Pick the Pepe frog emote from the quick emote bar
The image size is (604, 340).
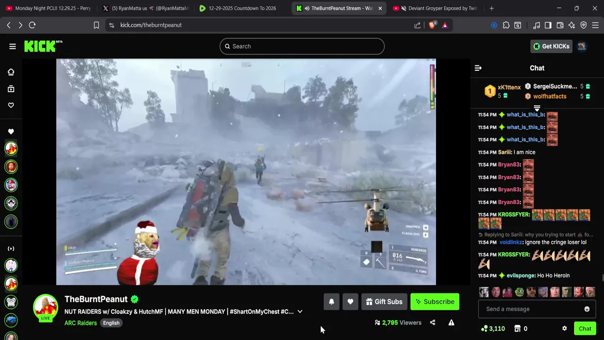pos(519,292)
